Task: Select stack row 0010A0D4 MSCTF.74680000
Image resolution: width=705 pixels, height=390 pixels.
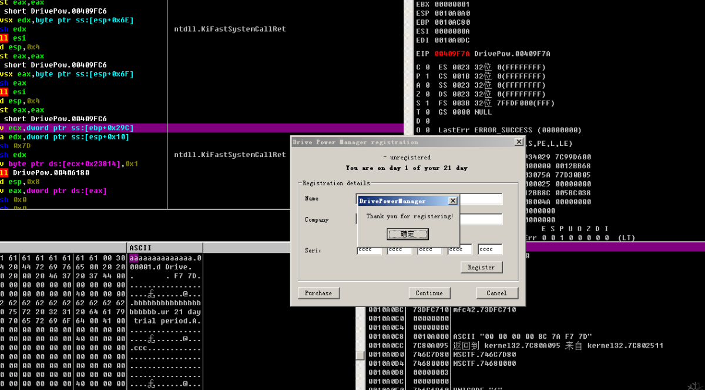Action: [442, 363]
